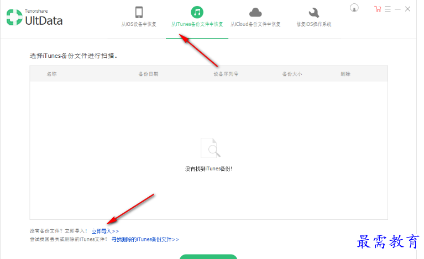The width and height of the screenshot is (424, 259).
Task: Click the round download icon near the cart
Action: (x=354, y=8)
